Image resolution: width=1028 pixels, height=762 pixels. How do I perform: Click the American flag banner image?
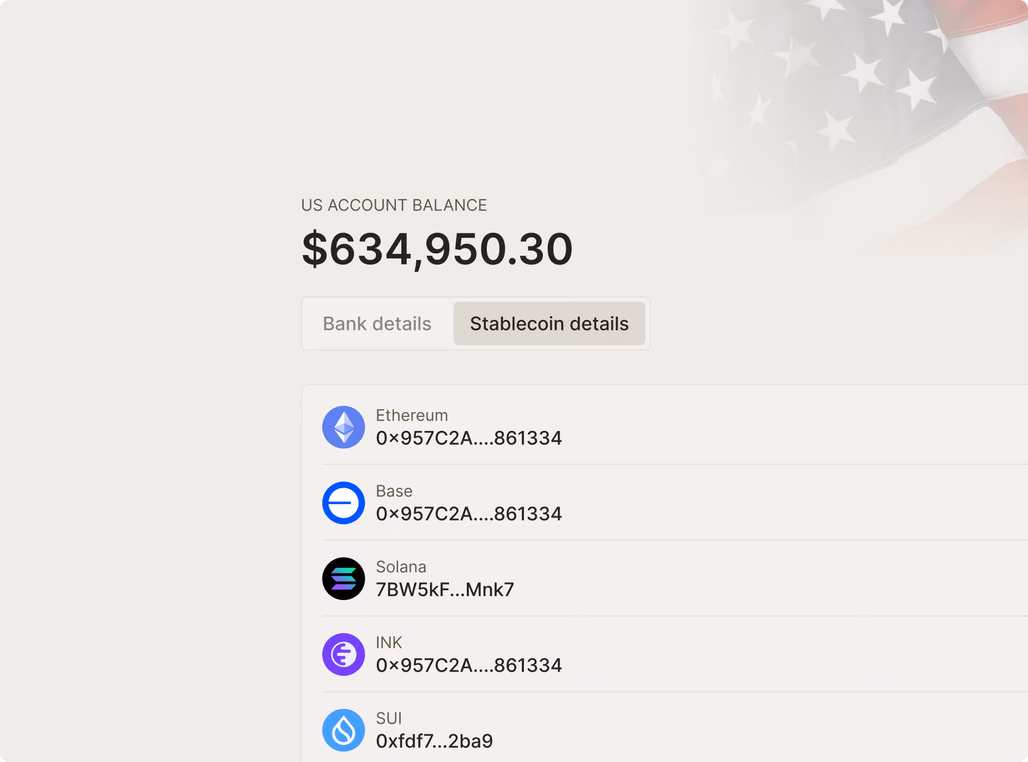[x=866, y=105]
